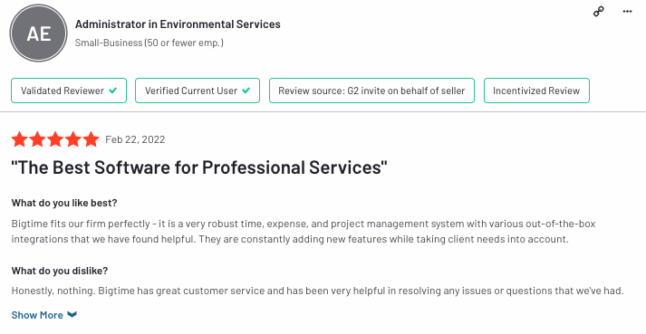Click the fifth red rating star

coord(91,139)
